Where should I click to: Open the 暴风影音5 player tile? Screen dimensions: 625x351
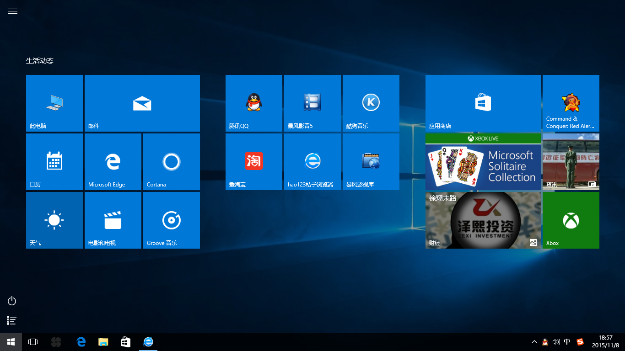312,103
